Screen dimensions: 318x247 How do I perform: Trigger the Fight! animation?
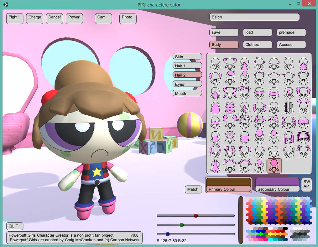[x=15, y=19]
